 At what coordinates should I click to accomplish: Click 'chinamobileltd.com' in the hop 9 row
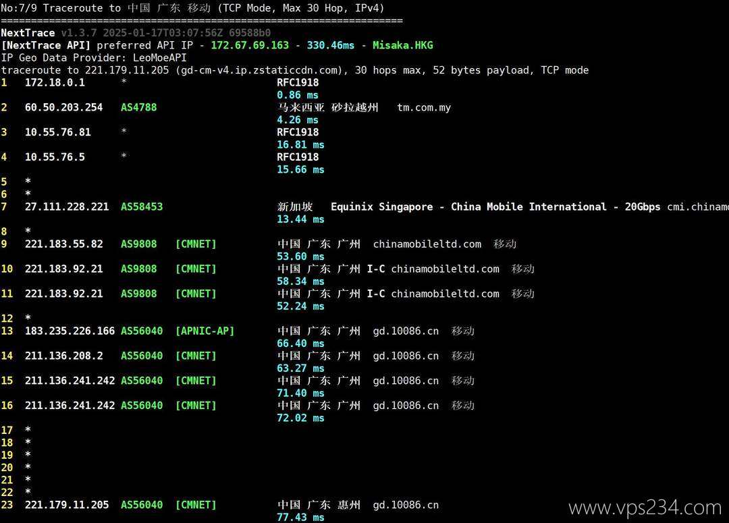pos(427,244)
